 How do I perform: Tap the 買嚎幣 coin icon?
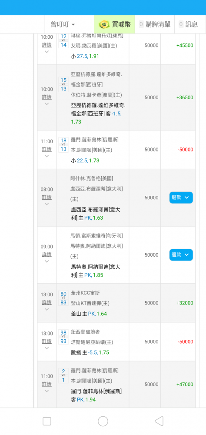(x=104, y=24)
